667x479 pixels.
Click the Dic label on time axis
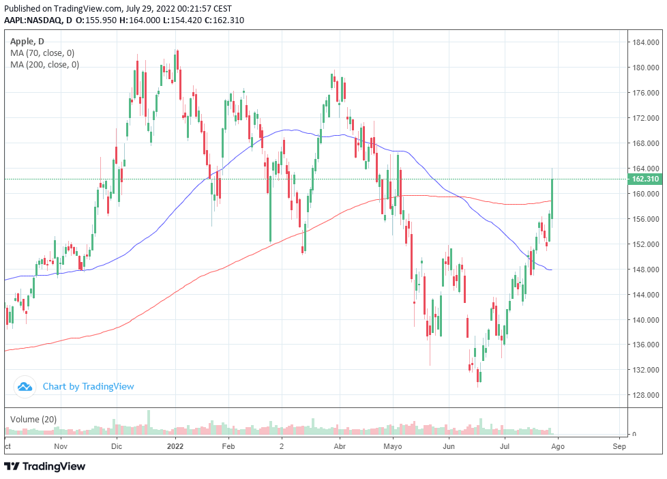coord(117,446)
